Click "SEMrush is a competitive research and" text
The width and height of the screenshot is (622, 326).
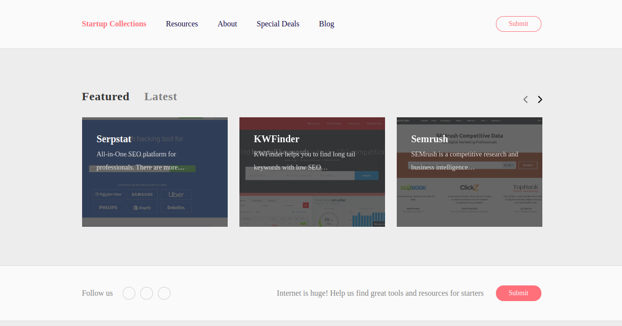point(465,154)
